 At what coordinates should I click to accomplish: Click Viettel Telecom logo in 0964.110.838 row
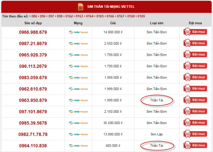(78, 146)
